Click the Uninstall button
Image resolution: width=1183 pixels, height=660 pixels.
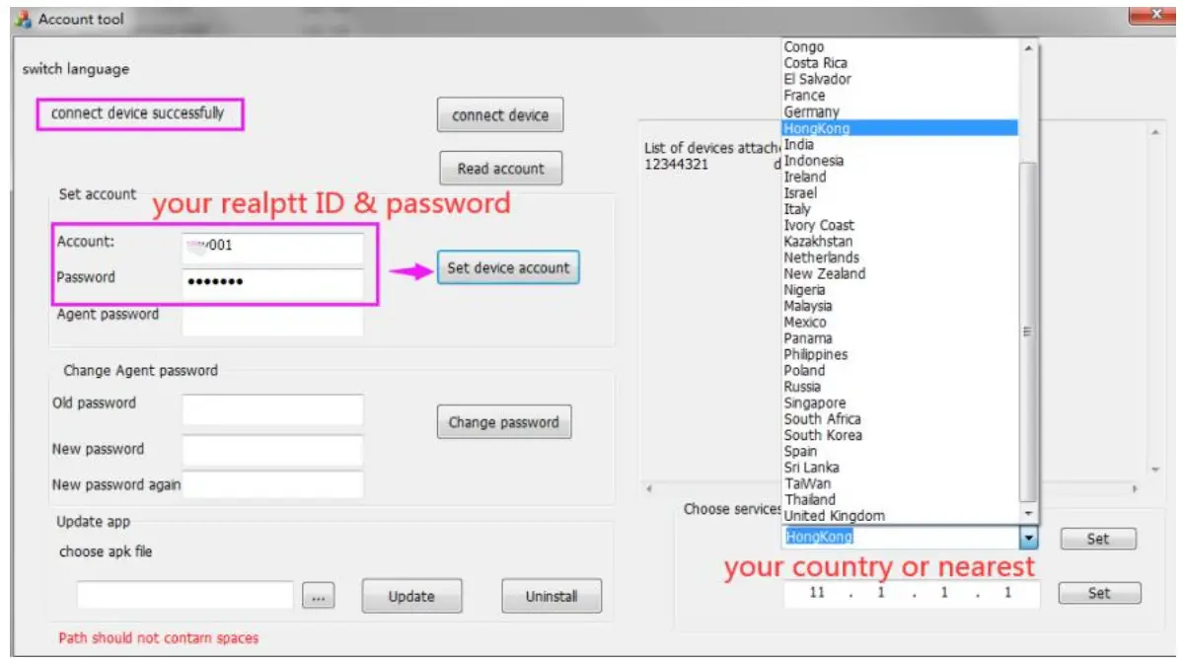552,596
